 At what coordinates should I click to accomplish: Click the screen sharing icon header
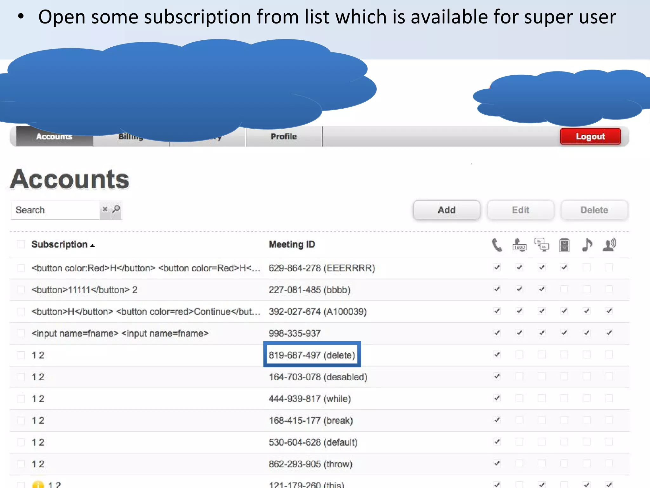click(542, 245)
